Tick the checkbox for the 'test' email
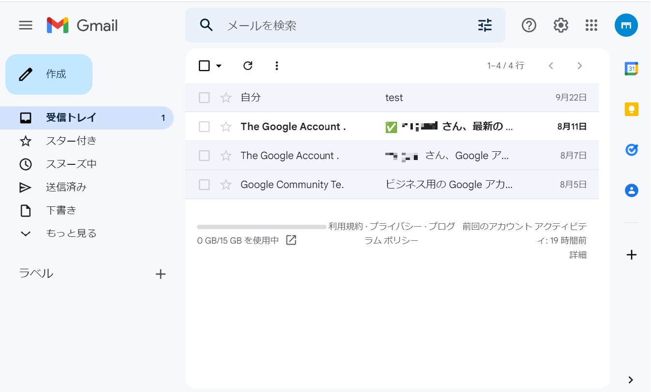This screenshot has width=651, height=392. (x=204, y=98)
